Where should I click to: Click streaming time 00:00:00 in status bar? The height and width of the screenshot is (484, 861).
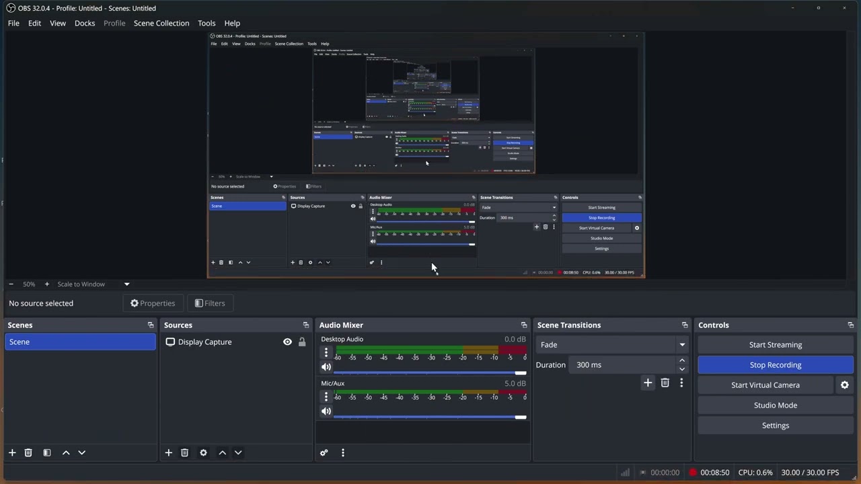(665, 473)
